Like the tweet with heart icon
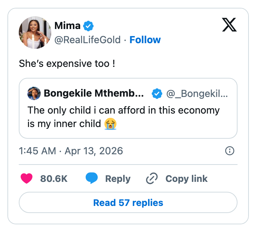The width and height of the screenshot is (257, 230). click(27, 179)
